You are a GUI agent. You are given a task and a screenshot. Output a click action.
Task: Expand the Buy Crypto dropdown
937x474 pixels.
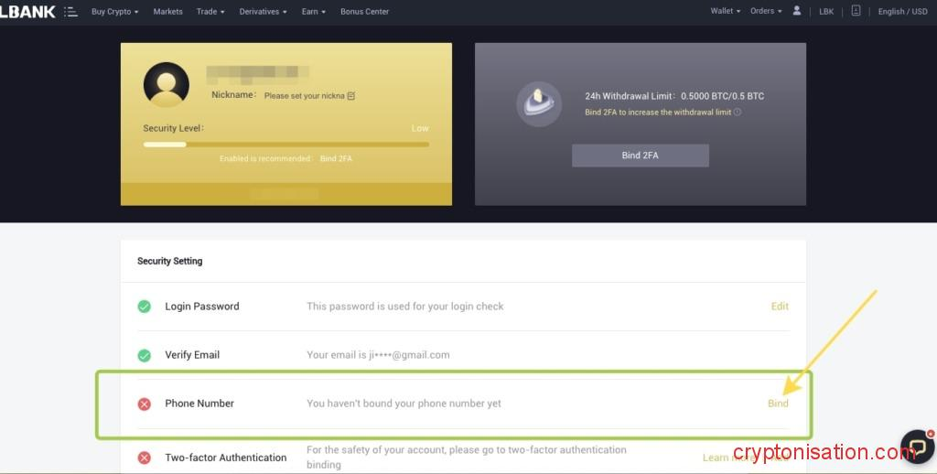pyautogui.click(x=115, y=12)
